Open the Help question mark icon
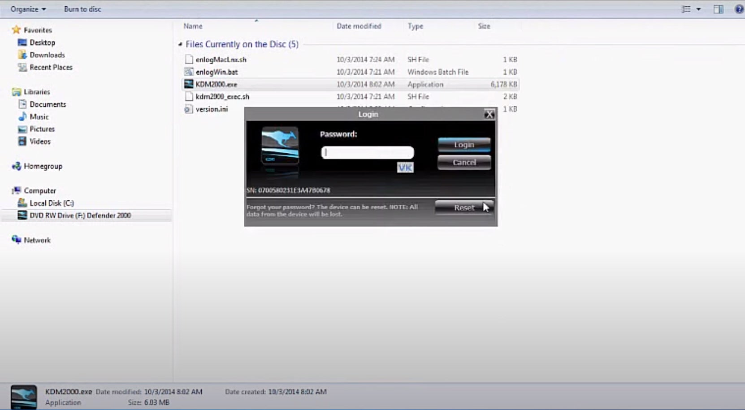 pyautogui.click(x=739, y=9)
